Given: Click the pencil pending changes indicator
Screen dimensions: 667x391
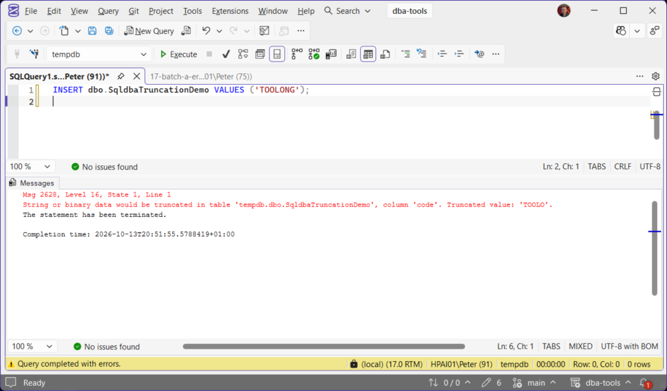Looking at the screenshot, I should click(x=491, y=382).
